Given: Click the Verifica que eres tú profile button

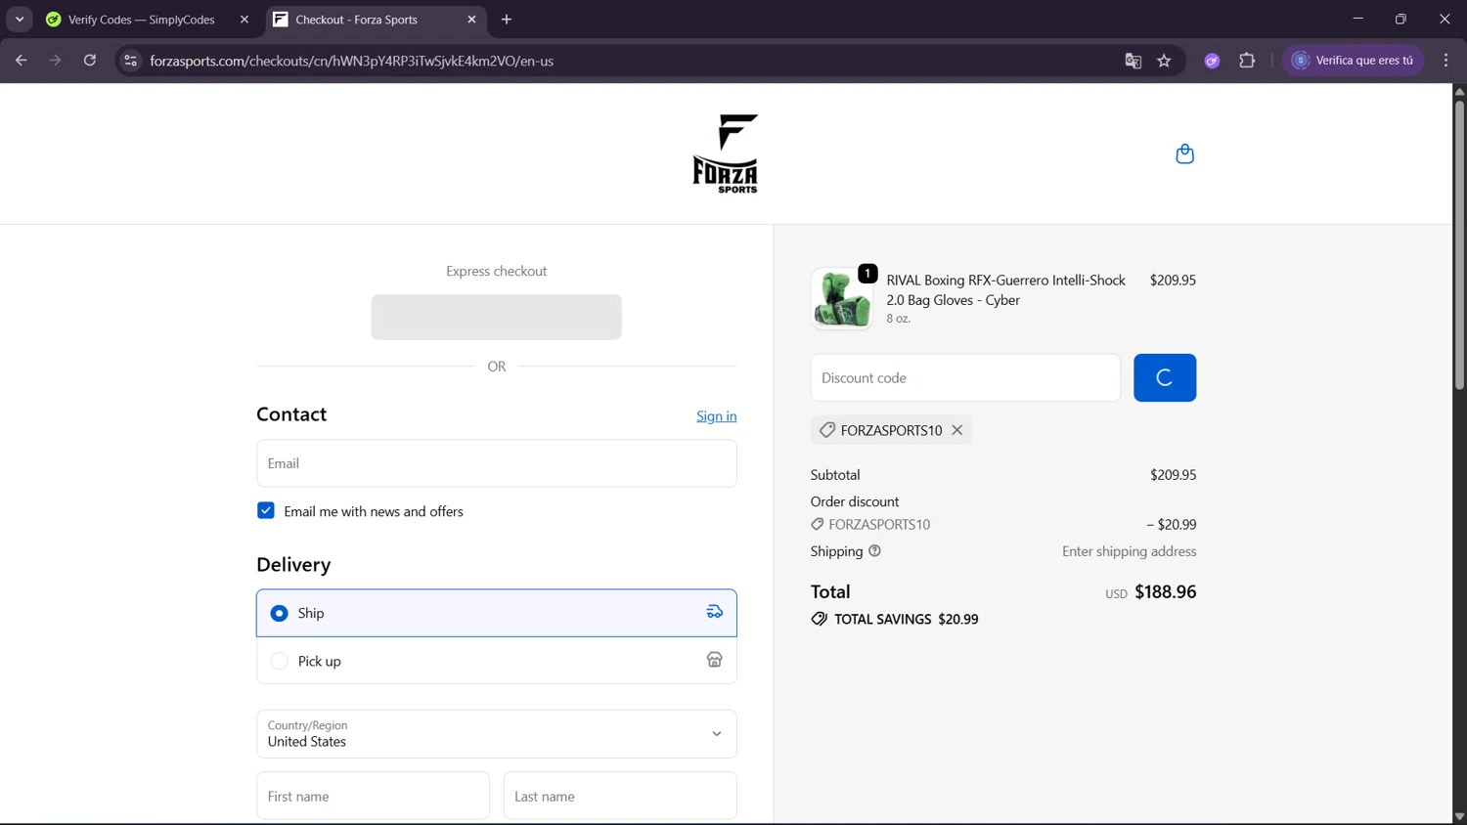Looking at the screenshot, I should pyautogui.click(x=1354, y=61).
